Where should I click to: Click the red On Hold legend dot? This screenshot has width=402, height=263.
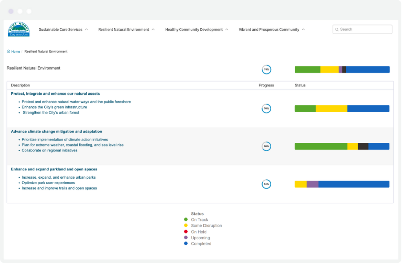pos(186,232)
